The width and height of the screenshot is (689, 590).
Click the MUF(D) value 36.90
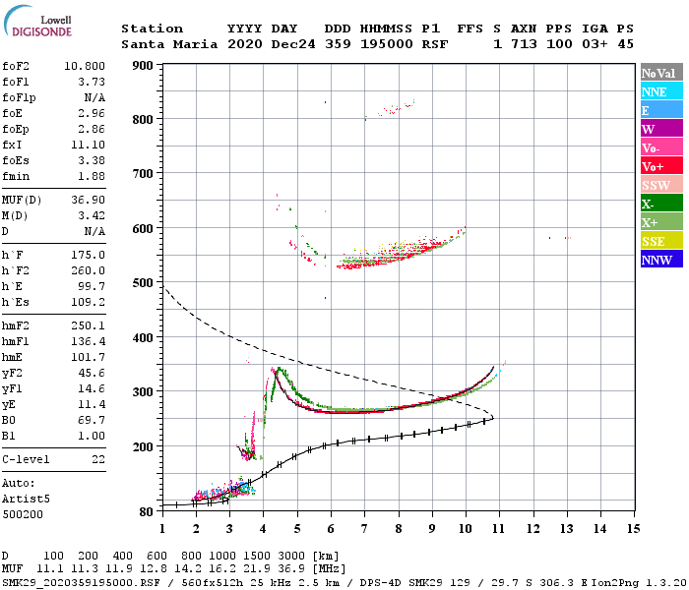click(x=88, y=200)
